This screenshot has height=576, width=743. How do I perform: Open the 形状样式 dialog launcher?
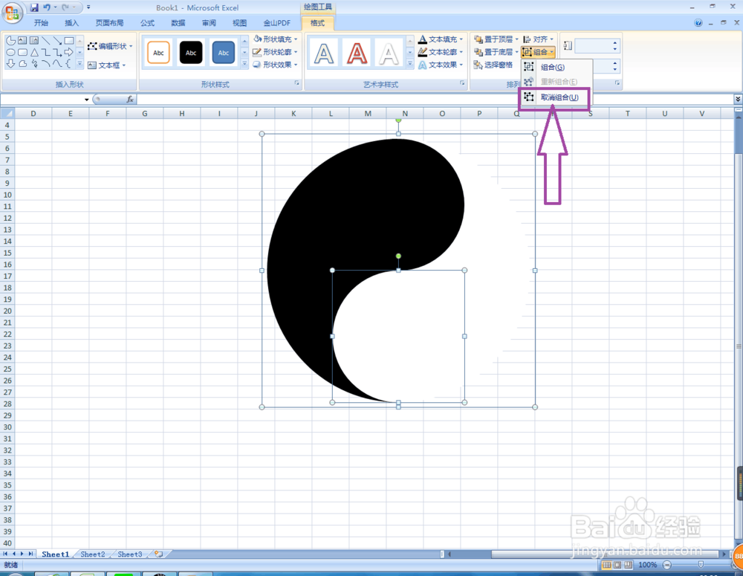(297, 83)
